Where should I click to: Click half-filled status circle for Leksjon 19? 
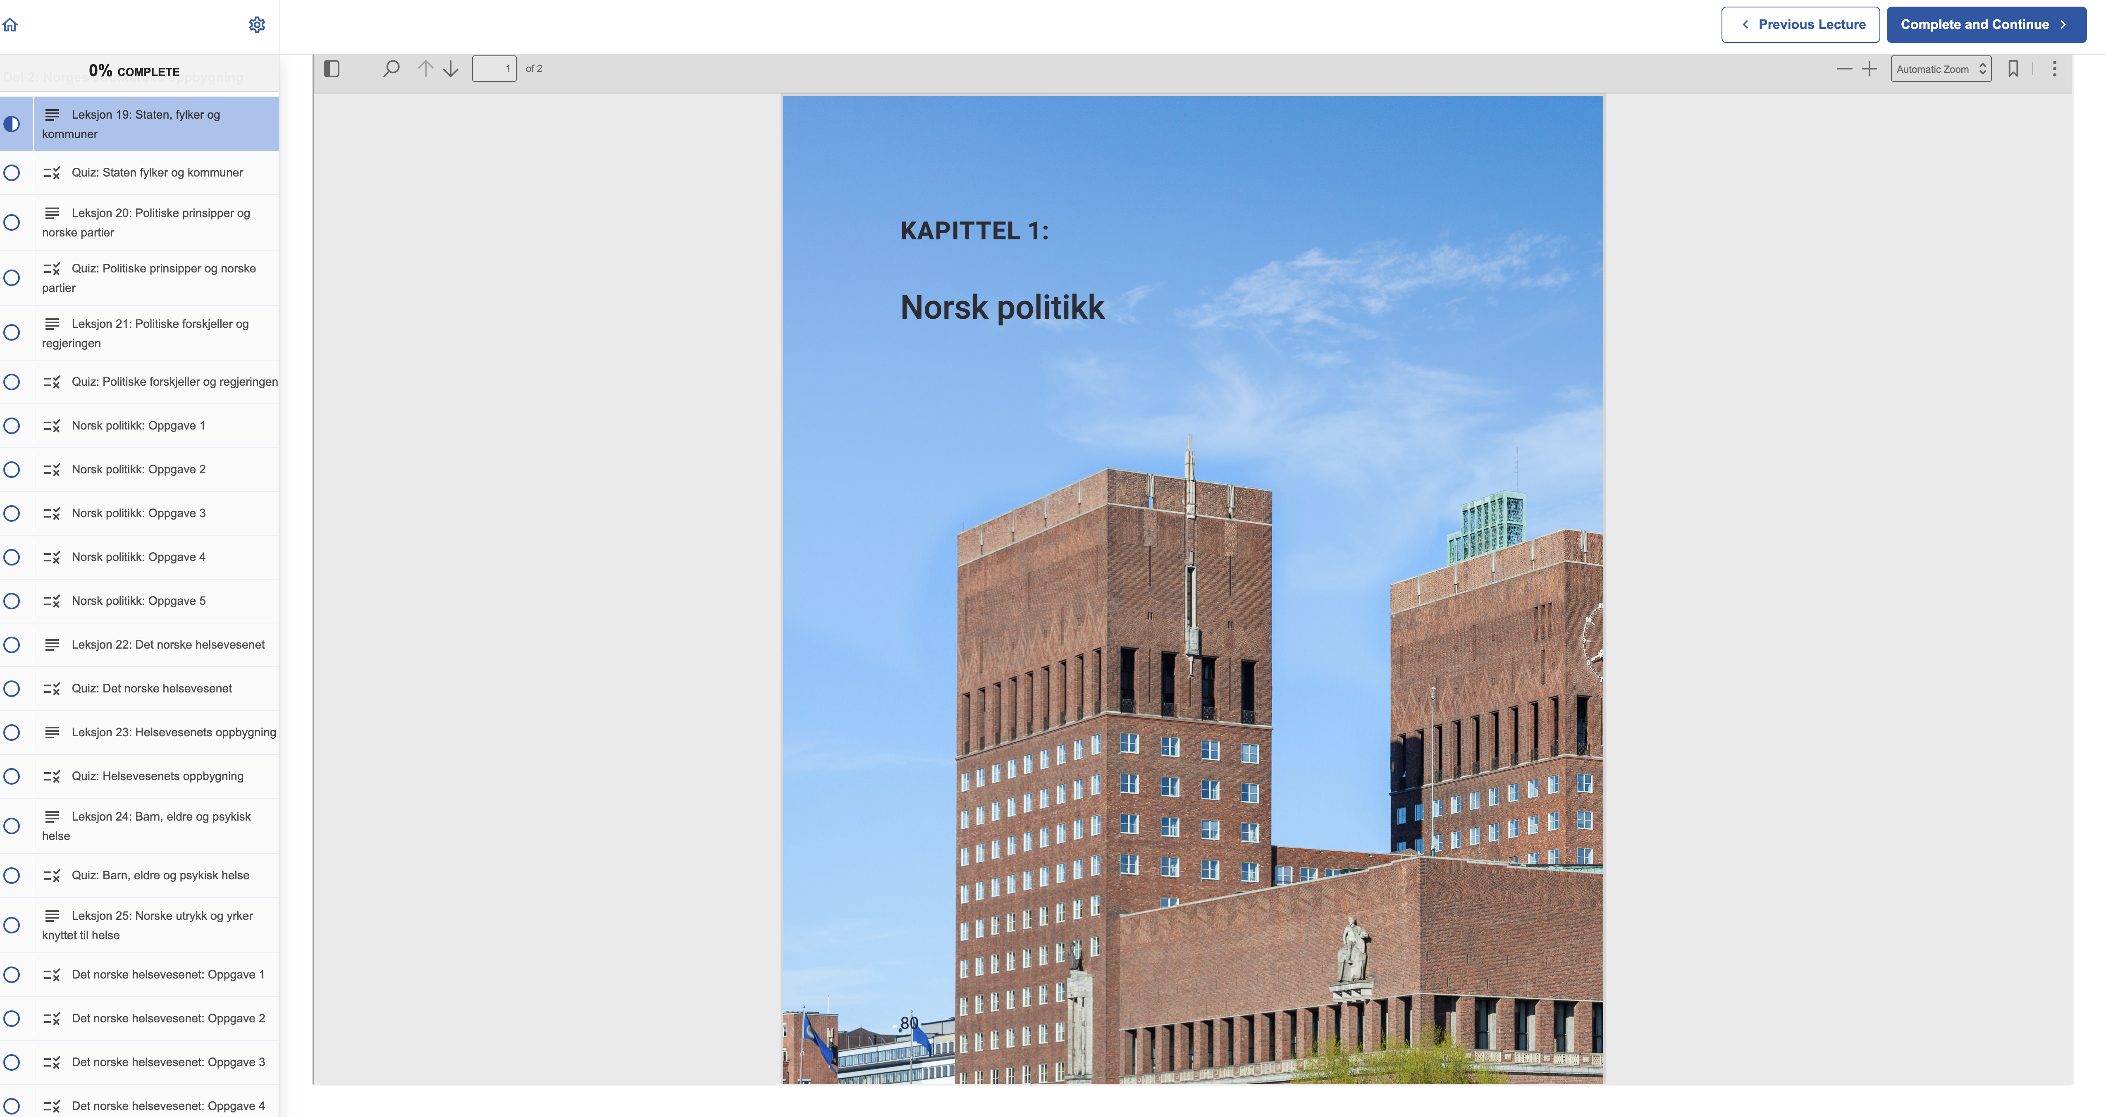(12, 124)
